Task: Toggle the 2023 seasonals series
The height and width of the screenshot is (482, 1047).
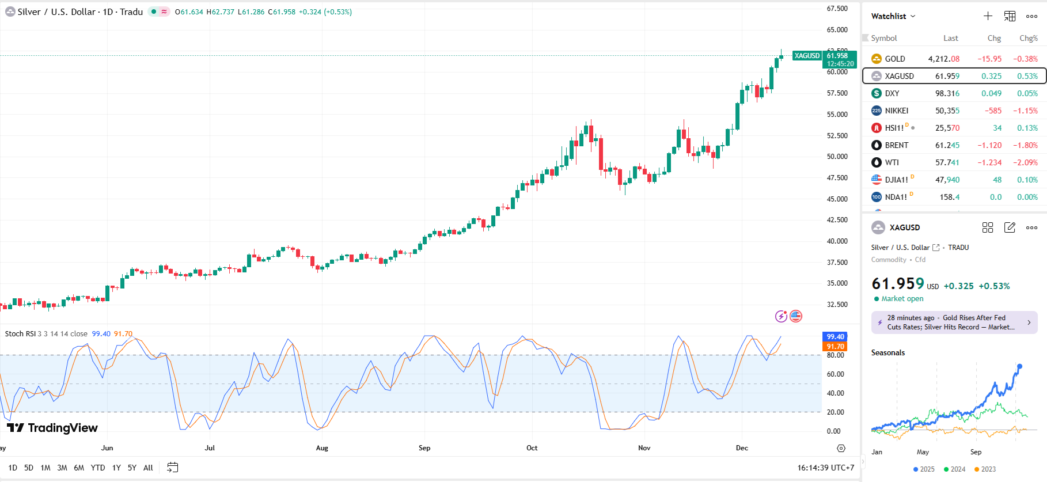Action: click(x=985, y=469)
